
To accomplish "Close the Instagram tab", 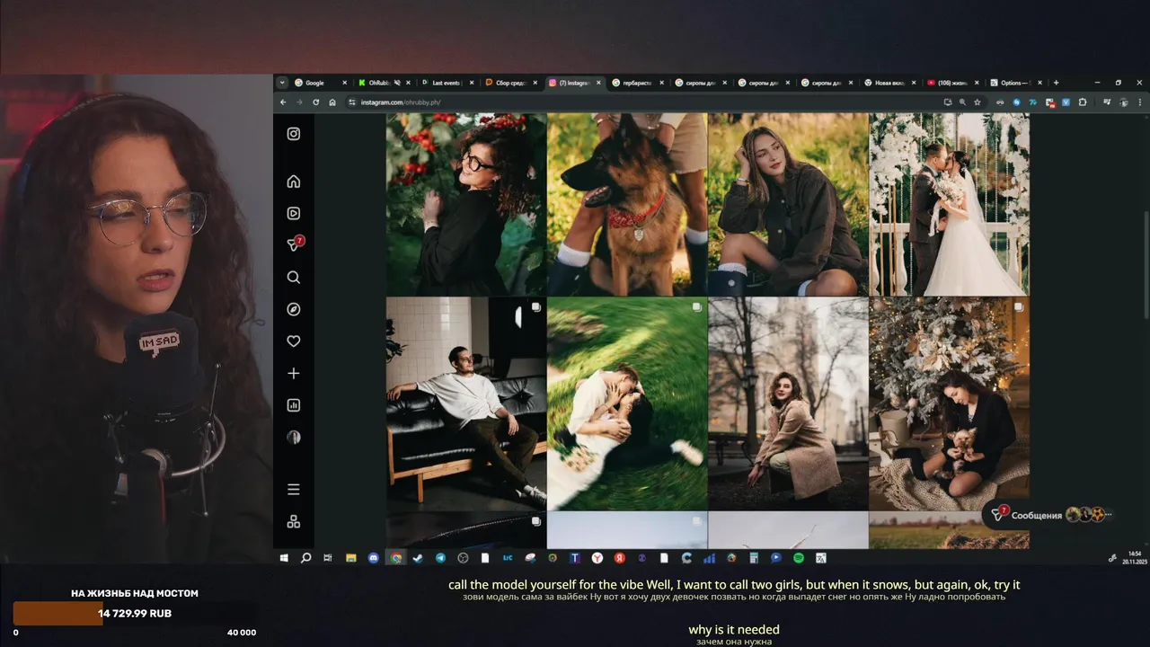I will [x=597, y=83].
